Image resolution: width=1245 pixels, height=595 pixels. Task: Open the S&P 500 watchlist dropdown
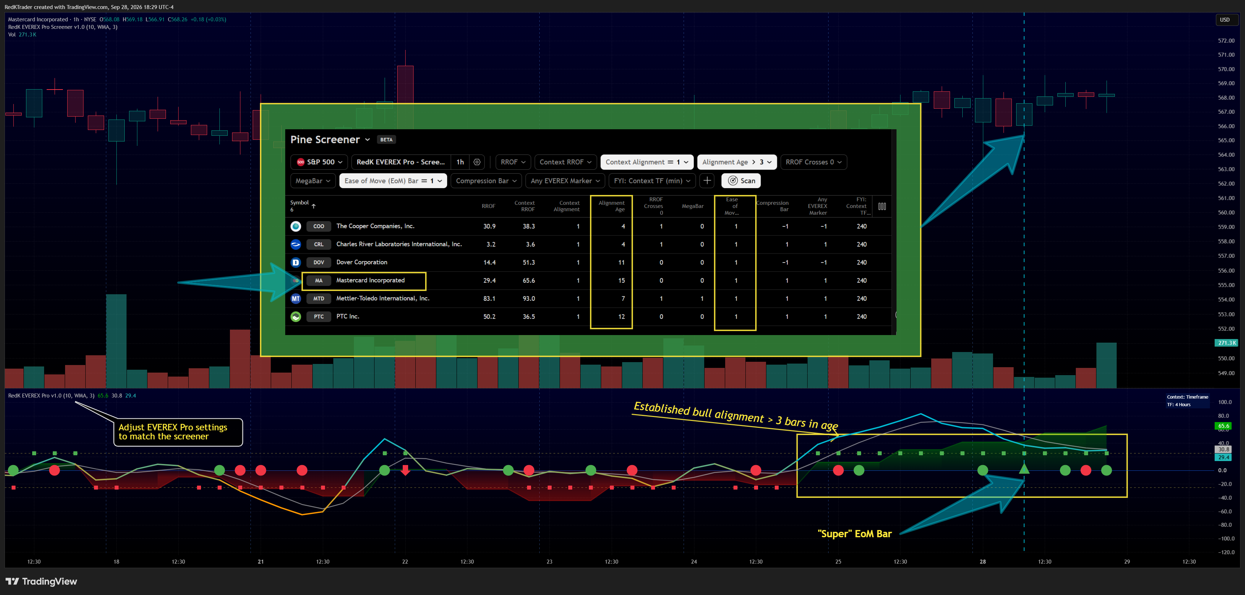[319, 162]
